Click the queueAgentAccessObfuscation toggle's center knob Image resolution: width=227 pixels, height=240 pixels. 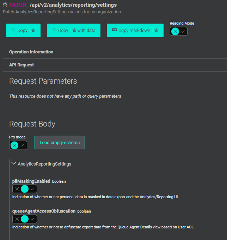25,219
